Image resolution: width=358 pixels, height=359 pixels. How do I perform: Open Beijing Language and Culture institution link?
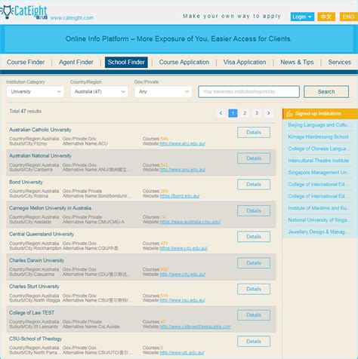[319, 125]
